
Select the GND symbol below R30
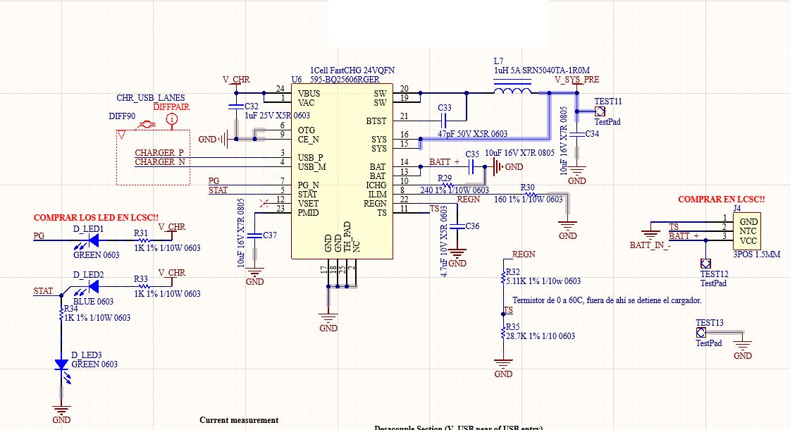(568, 226)
